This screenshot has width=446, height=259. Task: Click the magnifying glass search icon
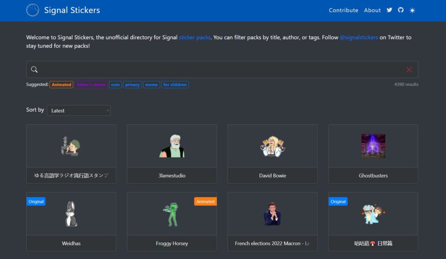pyautogui.click(x=34, y=70)
